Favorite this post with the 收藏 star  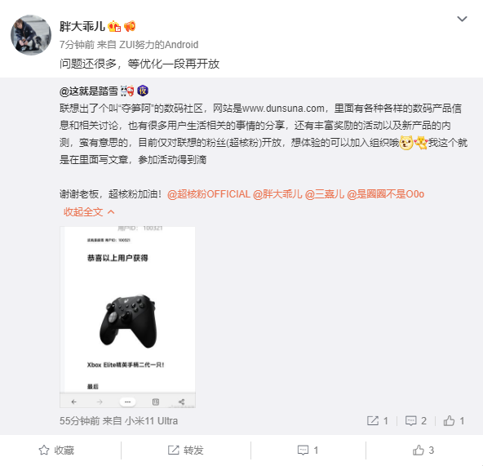(x=56, y=450)
